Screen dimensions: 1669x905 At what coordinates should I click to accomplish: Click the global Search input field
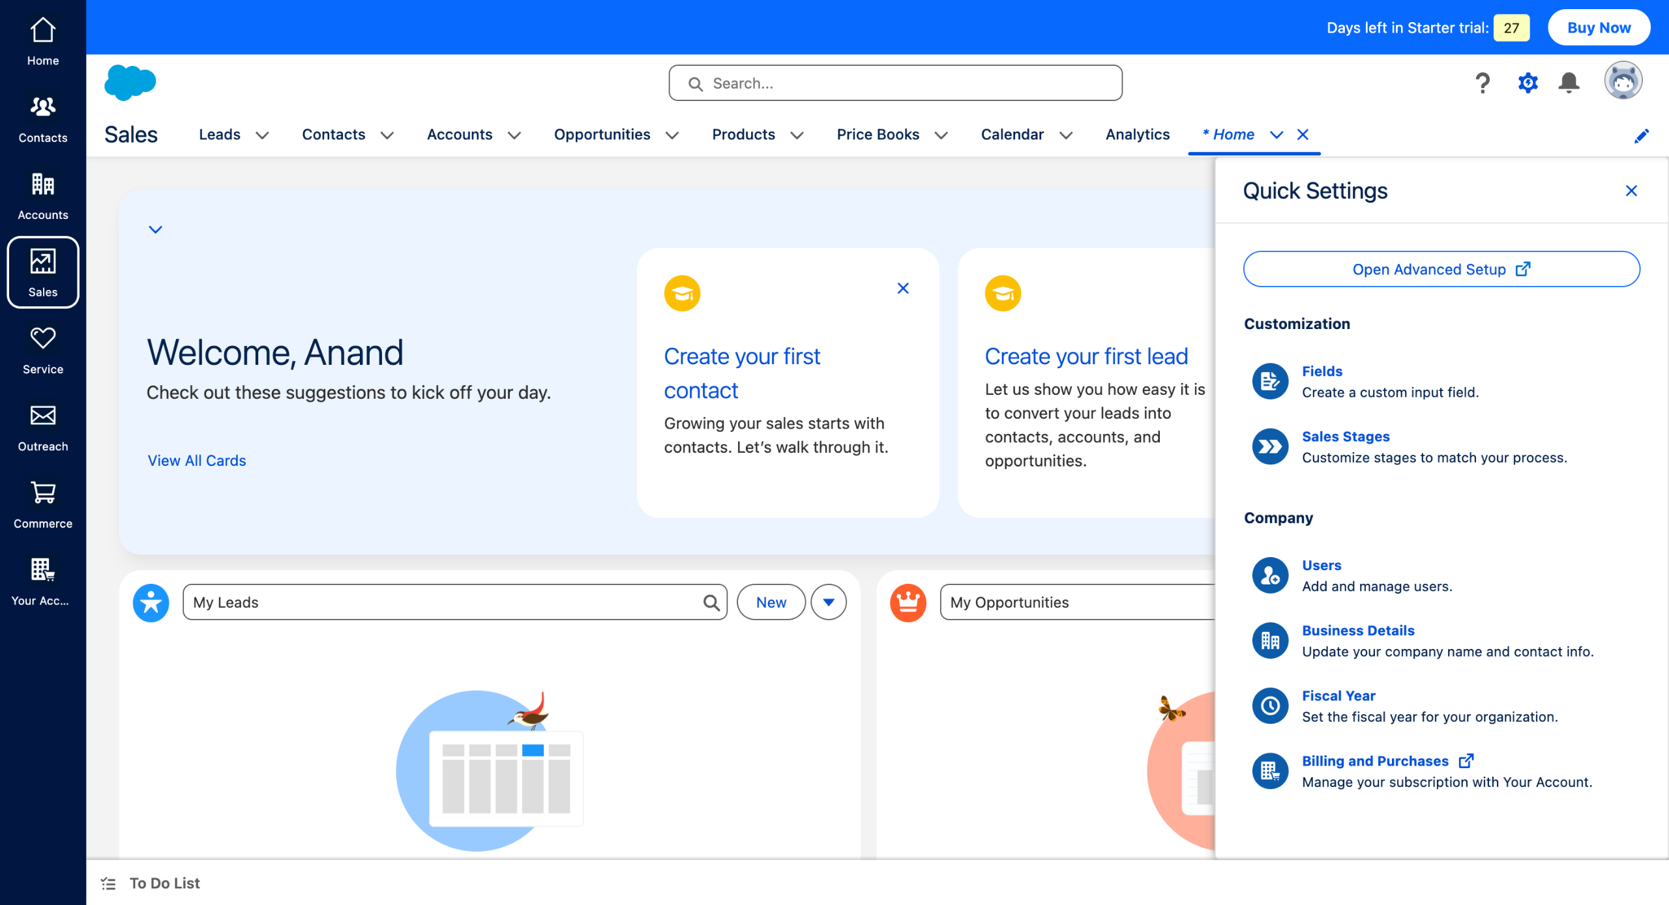coord(895,83)
